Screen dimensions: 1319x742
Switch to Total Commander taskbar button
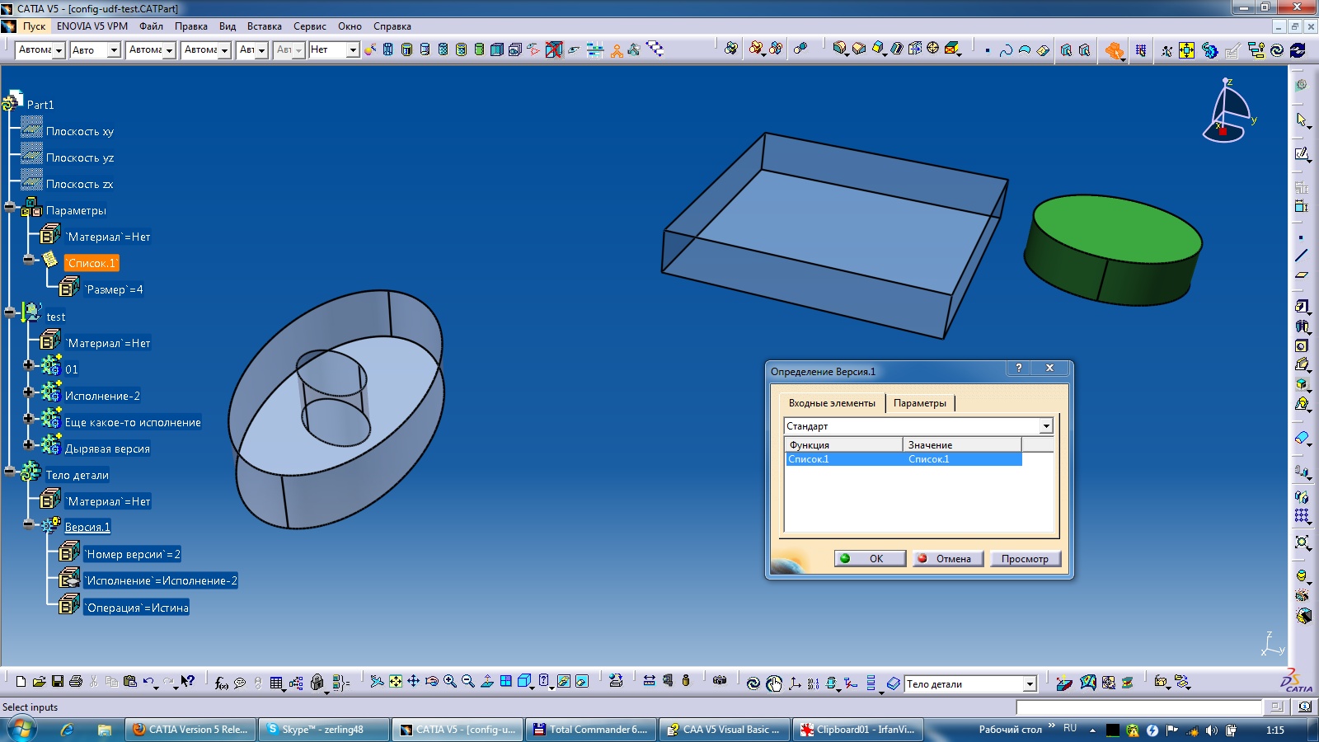[590, 730]
